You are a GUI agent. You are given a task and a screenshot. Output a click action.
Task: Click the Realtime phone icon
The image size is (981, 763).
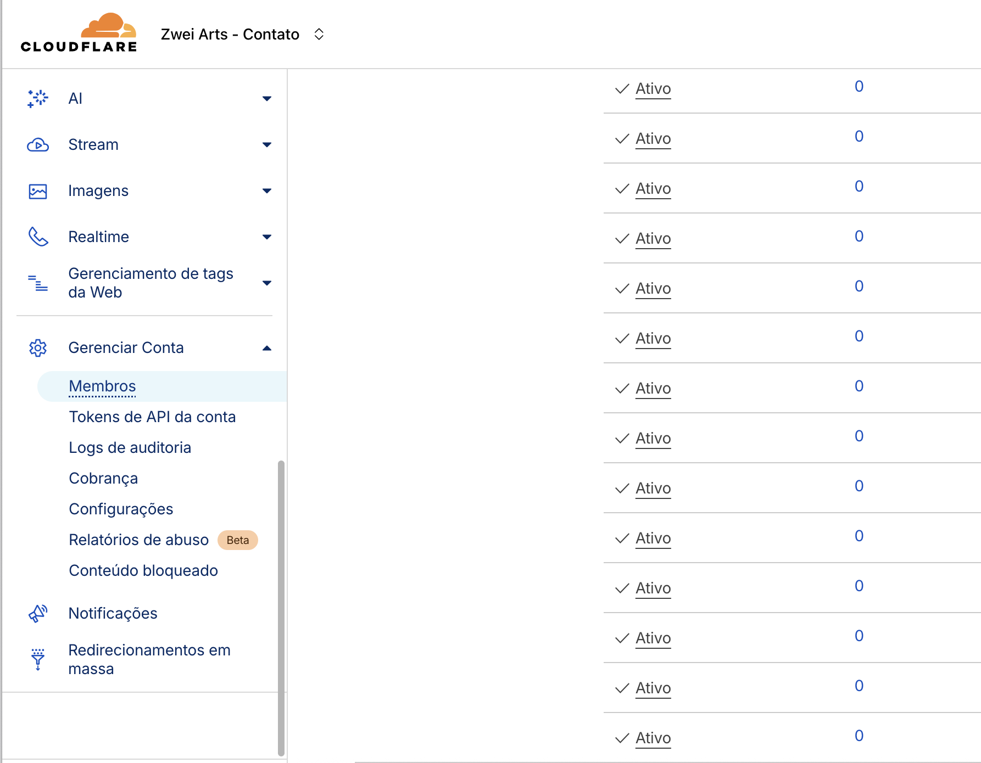tap(38, 237)
